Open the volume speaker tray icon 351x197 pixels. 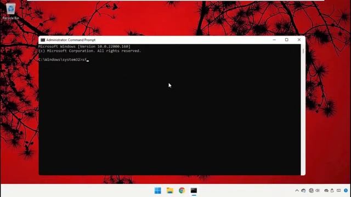(x=318, y=190)
